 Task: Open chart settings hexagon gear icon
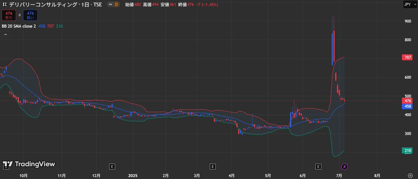pyautogui.click(x=411, y=176)
